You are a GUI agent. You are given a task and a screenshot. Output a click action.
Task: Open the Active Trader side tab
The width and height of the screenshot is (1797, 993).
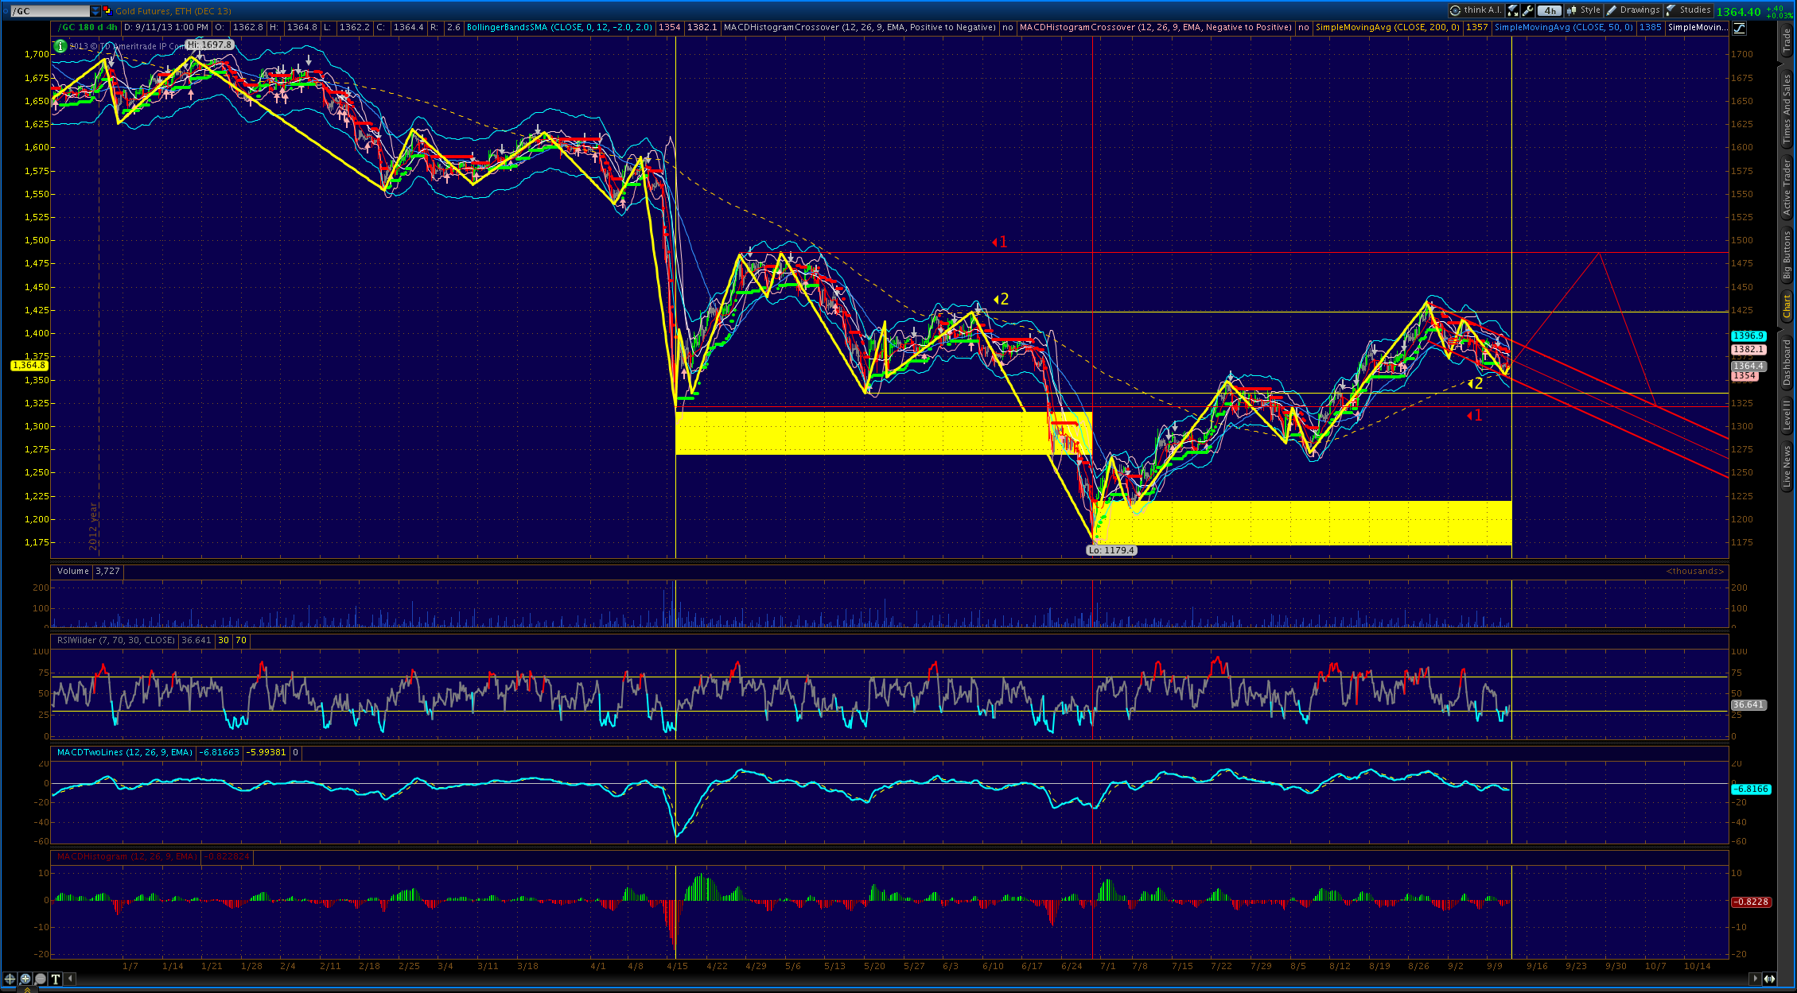(1787, 188)
